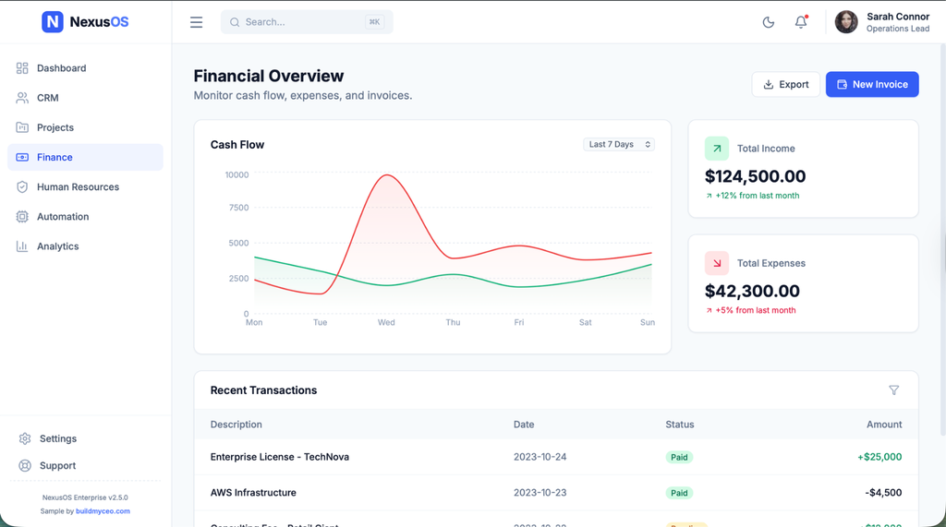Follow the buildmyceo.com link

click(x=103, y=511)
